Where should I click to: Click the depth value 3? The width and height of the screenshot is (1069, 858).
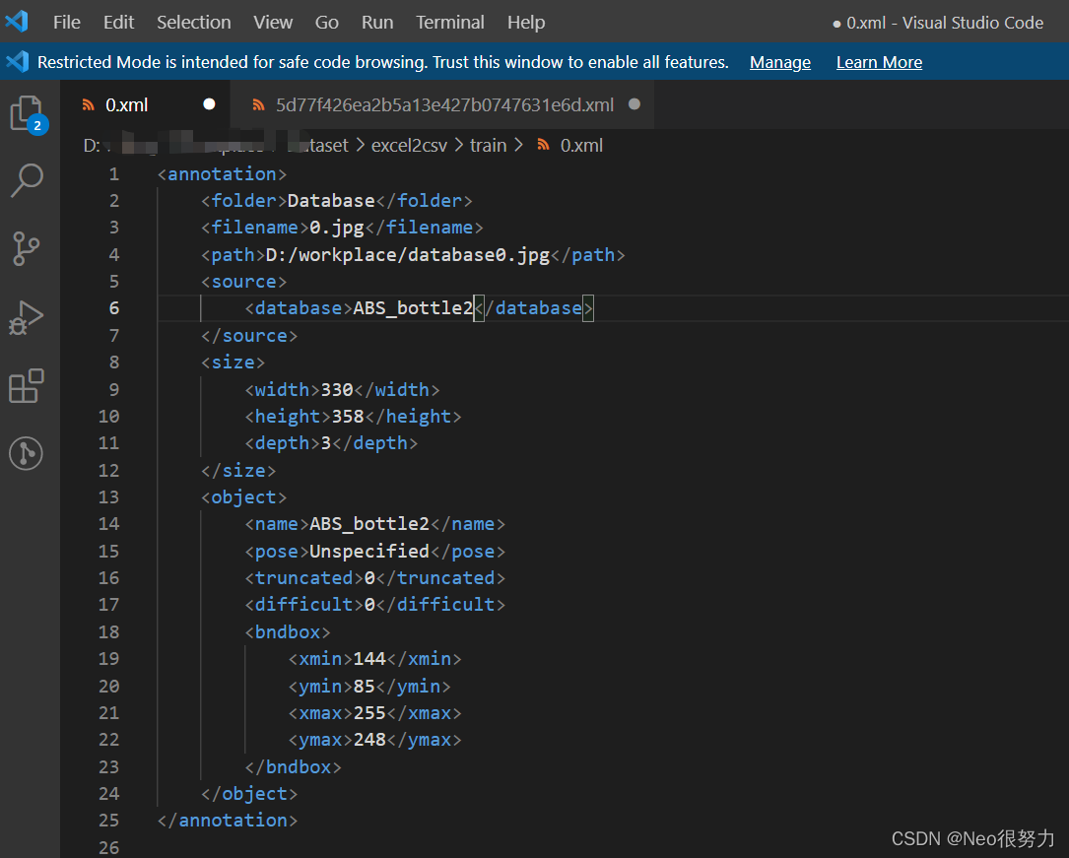[326, 443]
